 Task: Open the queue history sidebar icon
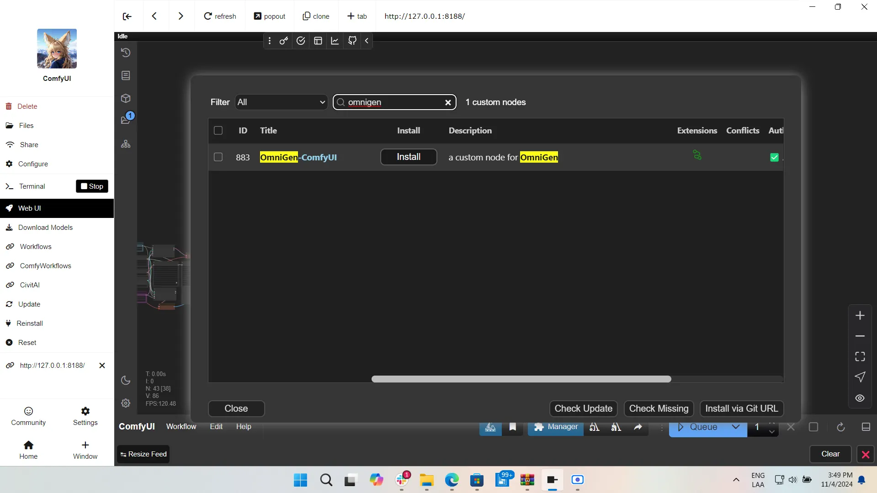click(x=126, y=53)
